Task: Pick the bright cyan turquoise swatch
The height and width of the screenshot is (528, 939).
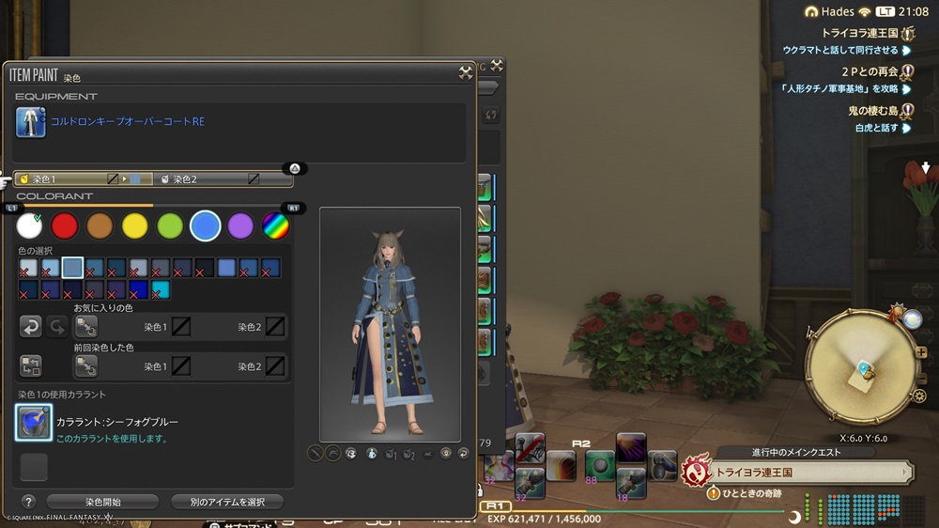Action: click(x=161, y=289)
